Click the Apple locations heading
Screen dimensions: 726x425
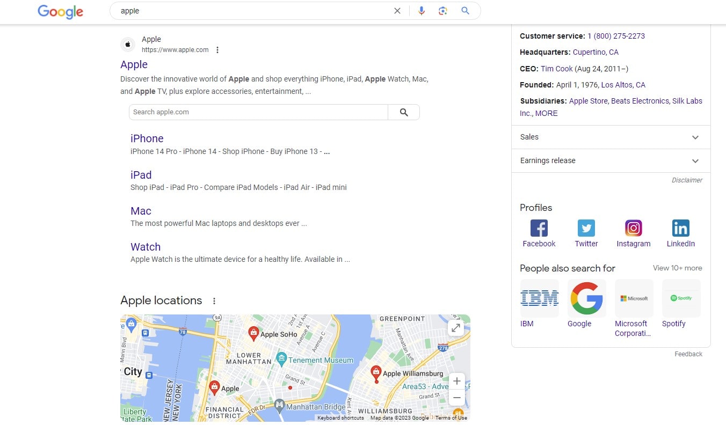pos(161,301)
